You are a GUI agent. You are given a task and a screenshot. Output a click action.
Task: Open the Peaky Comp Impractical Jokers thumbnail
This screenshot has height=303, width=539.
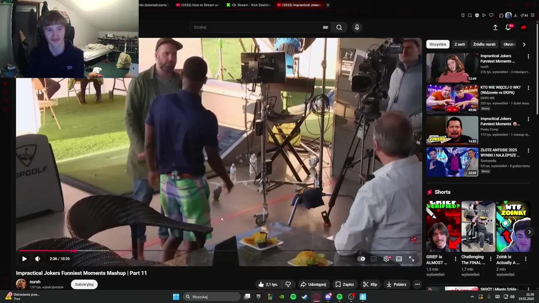pyautogui.click(x=452, y=130)
